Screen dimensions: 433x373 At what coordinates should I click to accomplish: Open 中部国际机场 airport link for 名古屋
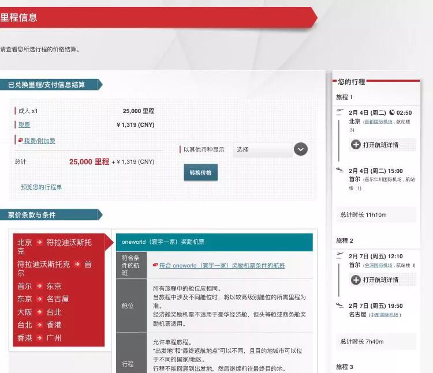(385, 315)
